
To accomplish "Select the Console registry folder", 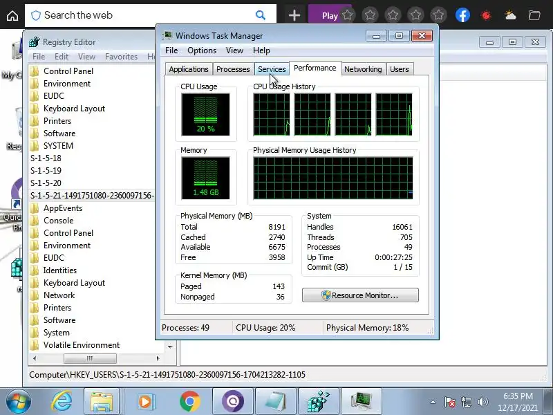I will coord(59,221).
